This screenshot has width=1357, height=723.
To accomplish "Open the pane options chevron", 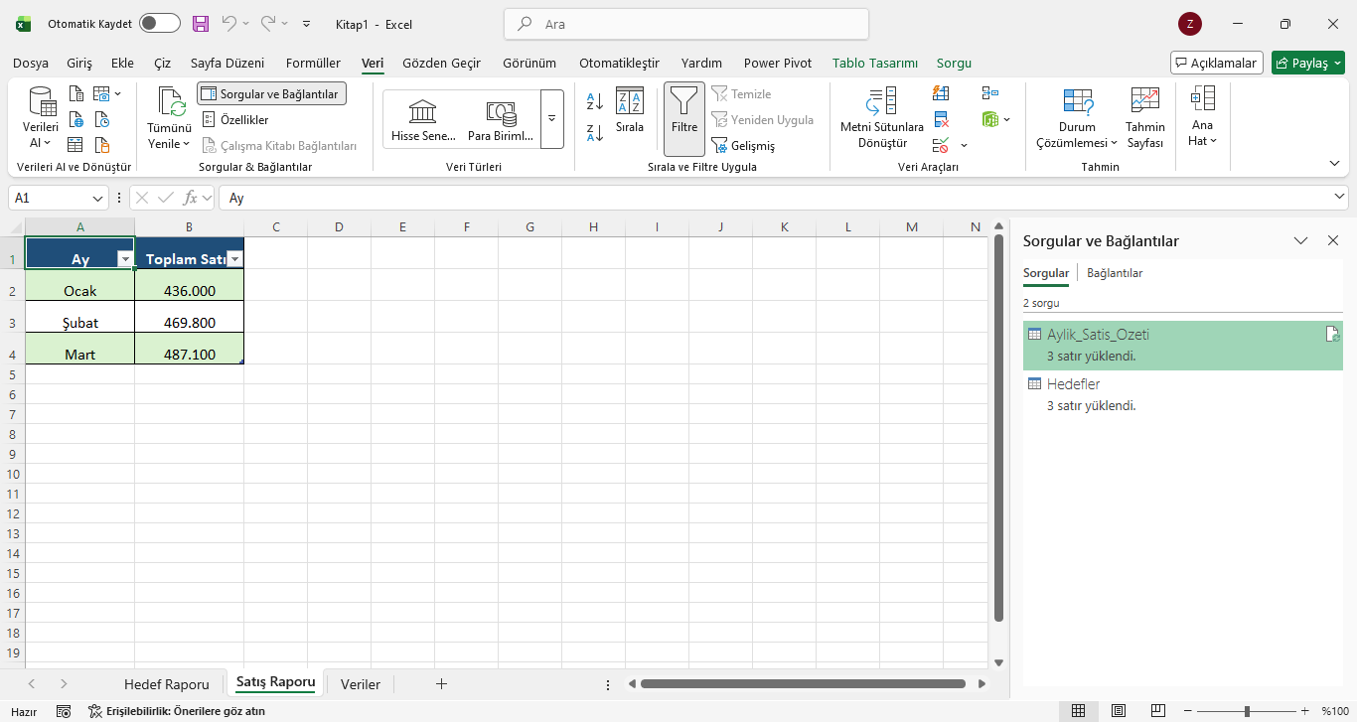I will tap(1300, 240).
